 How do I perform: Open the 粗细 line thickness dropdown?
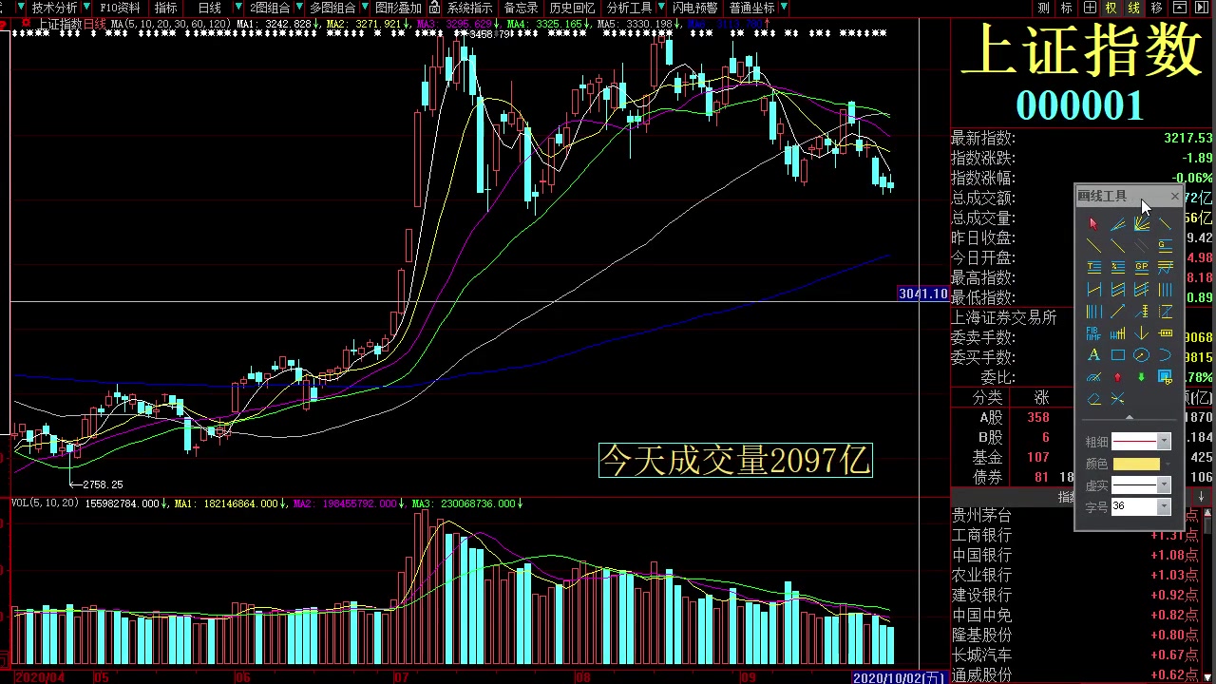(x=1164, y=442)
